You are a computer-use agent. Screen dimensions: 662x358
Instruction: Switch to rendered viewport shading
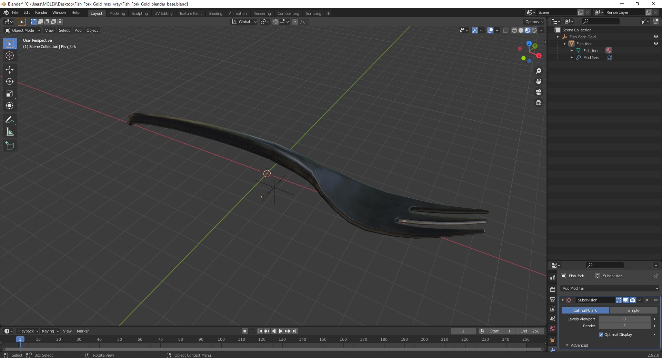point(534,30)
